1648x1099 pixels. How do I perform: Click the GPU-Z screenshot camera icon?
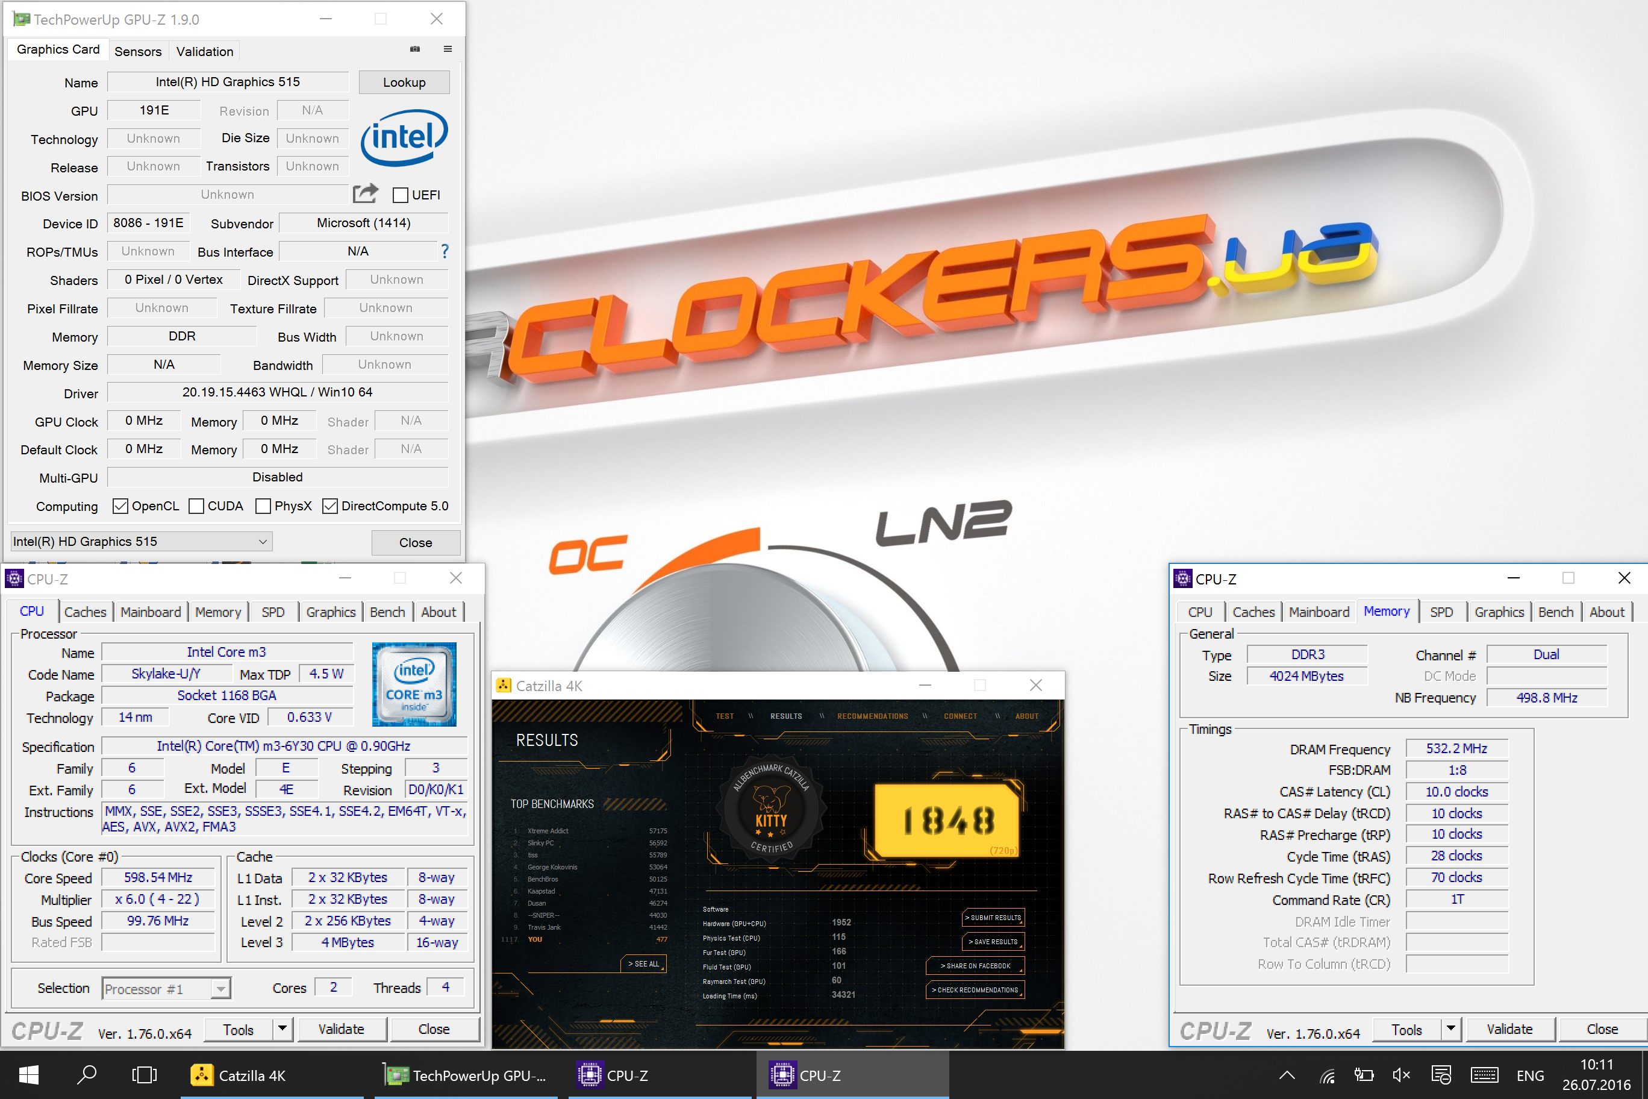(x=415, y=49)
